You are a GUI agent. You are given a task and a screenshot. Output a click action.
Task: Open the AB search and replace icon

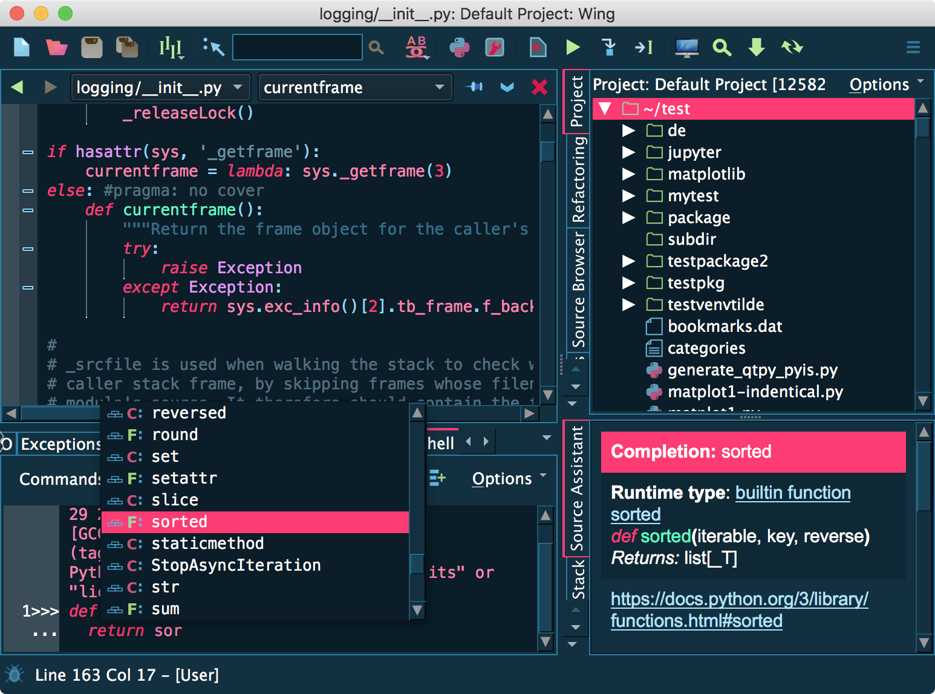[417, 47]
